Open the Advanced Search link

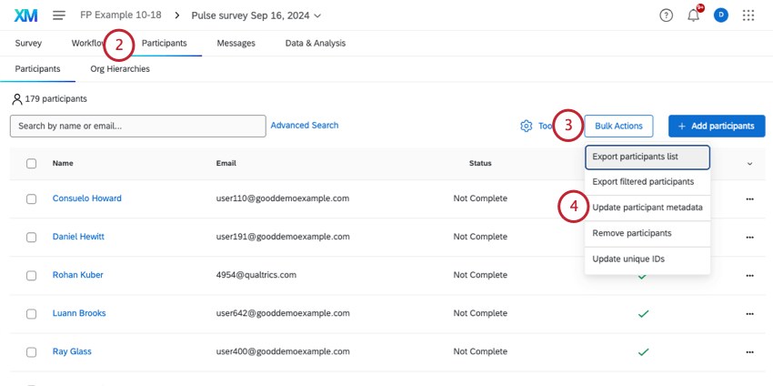(305, 126)
